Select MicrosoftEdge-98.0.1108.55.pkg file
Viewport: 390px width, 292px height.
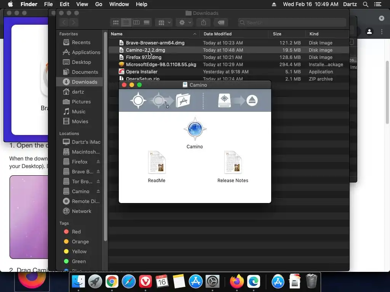click(x=229, y=64)
